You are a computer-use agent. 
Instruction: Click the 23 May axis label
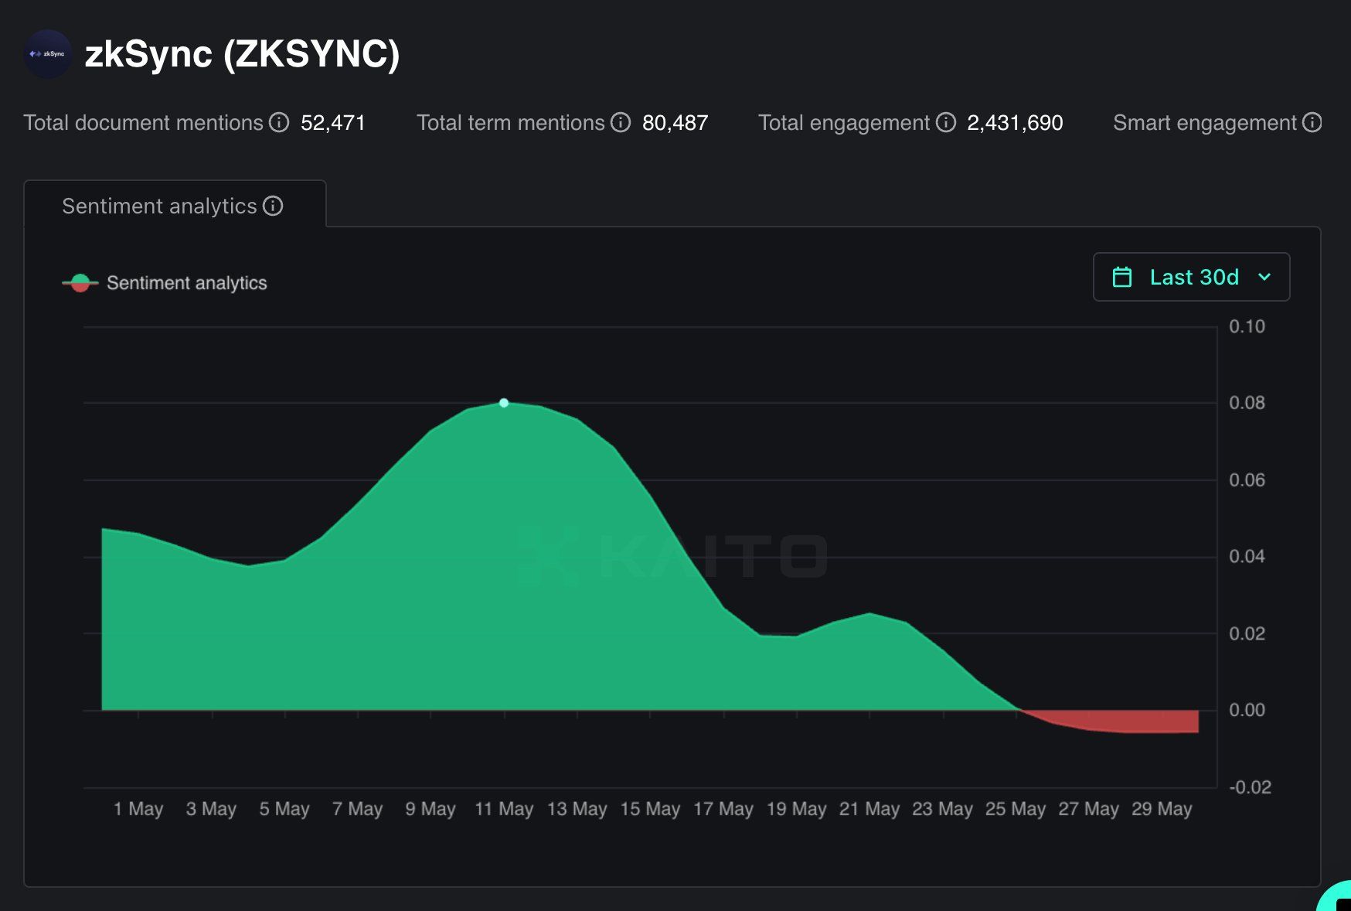point(943,809)
